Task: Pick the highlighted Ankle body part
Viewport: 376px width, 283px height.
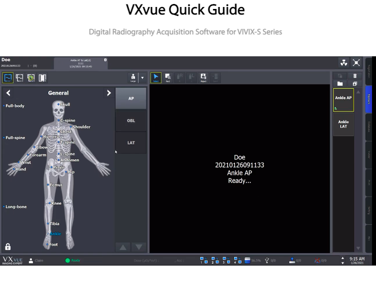Action: (54, 234)
